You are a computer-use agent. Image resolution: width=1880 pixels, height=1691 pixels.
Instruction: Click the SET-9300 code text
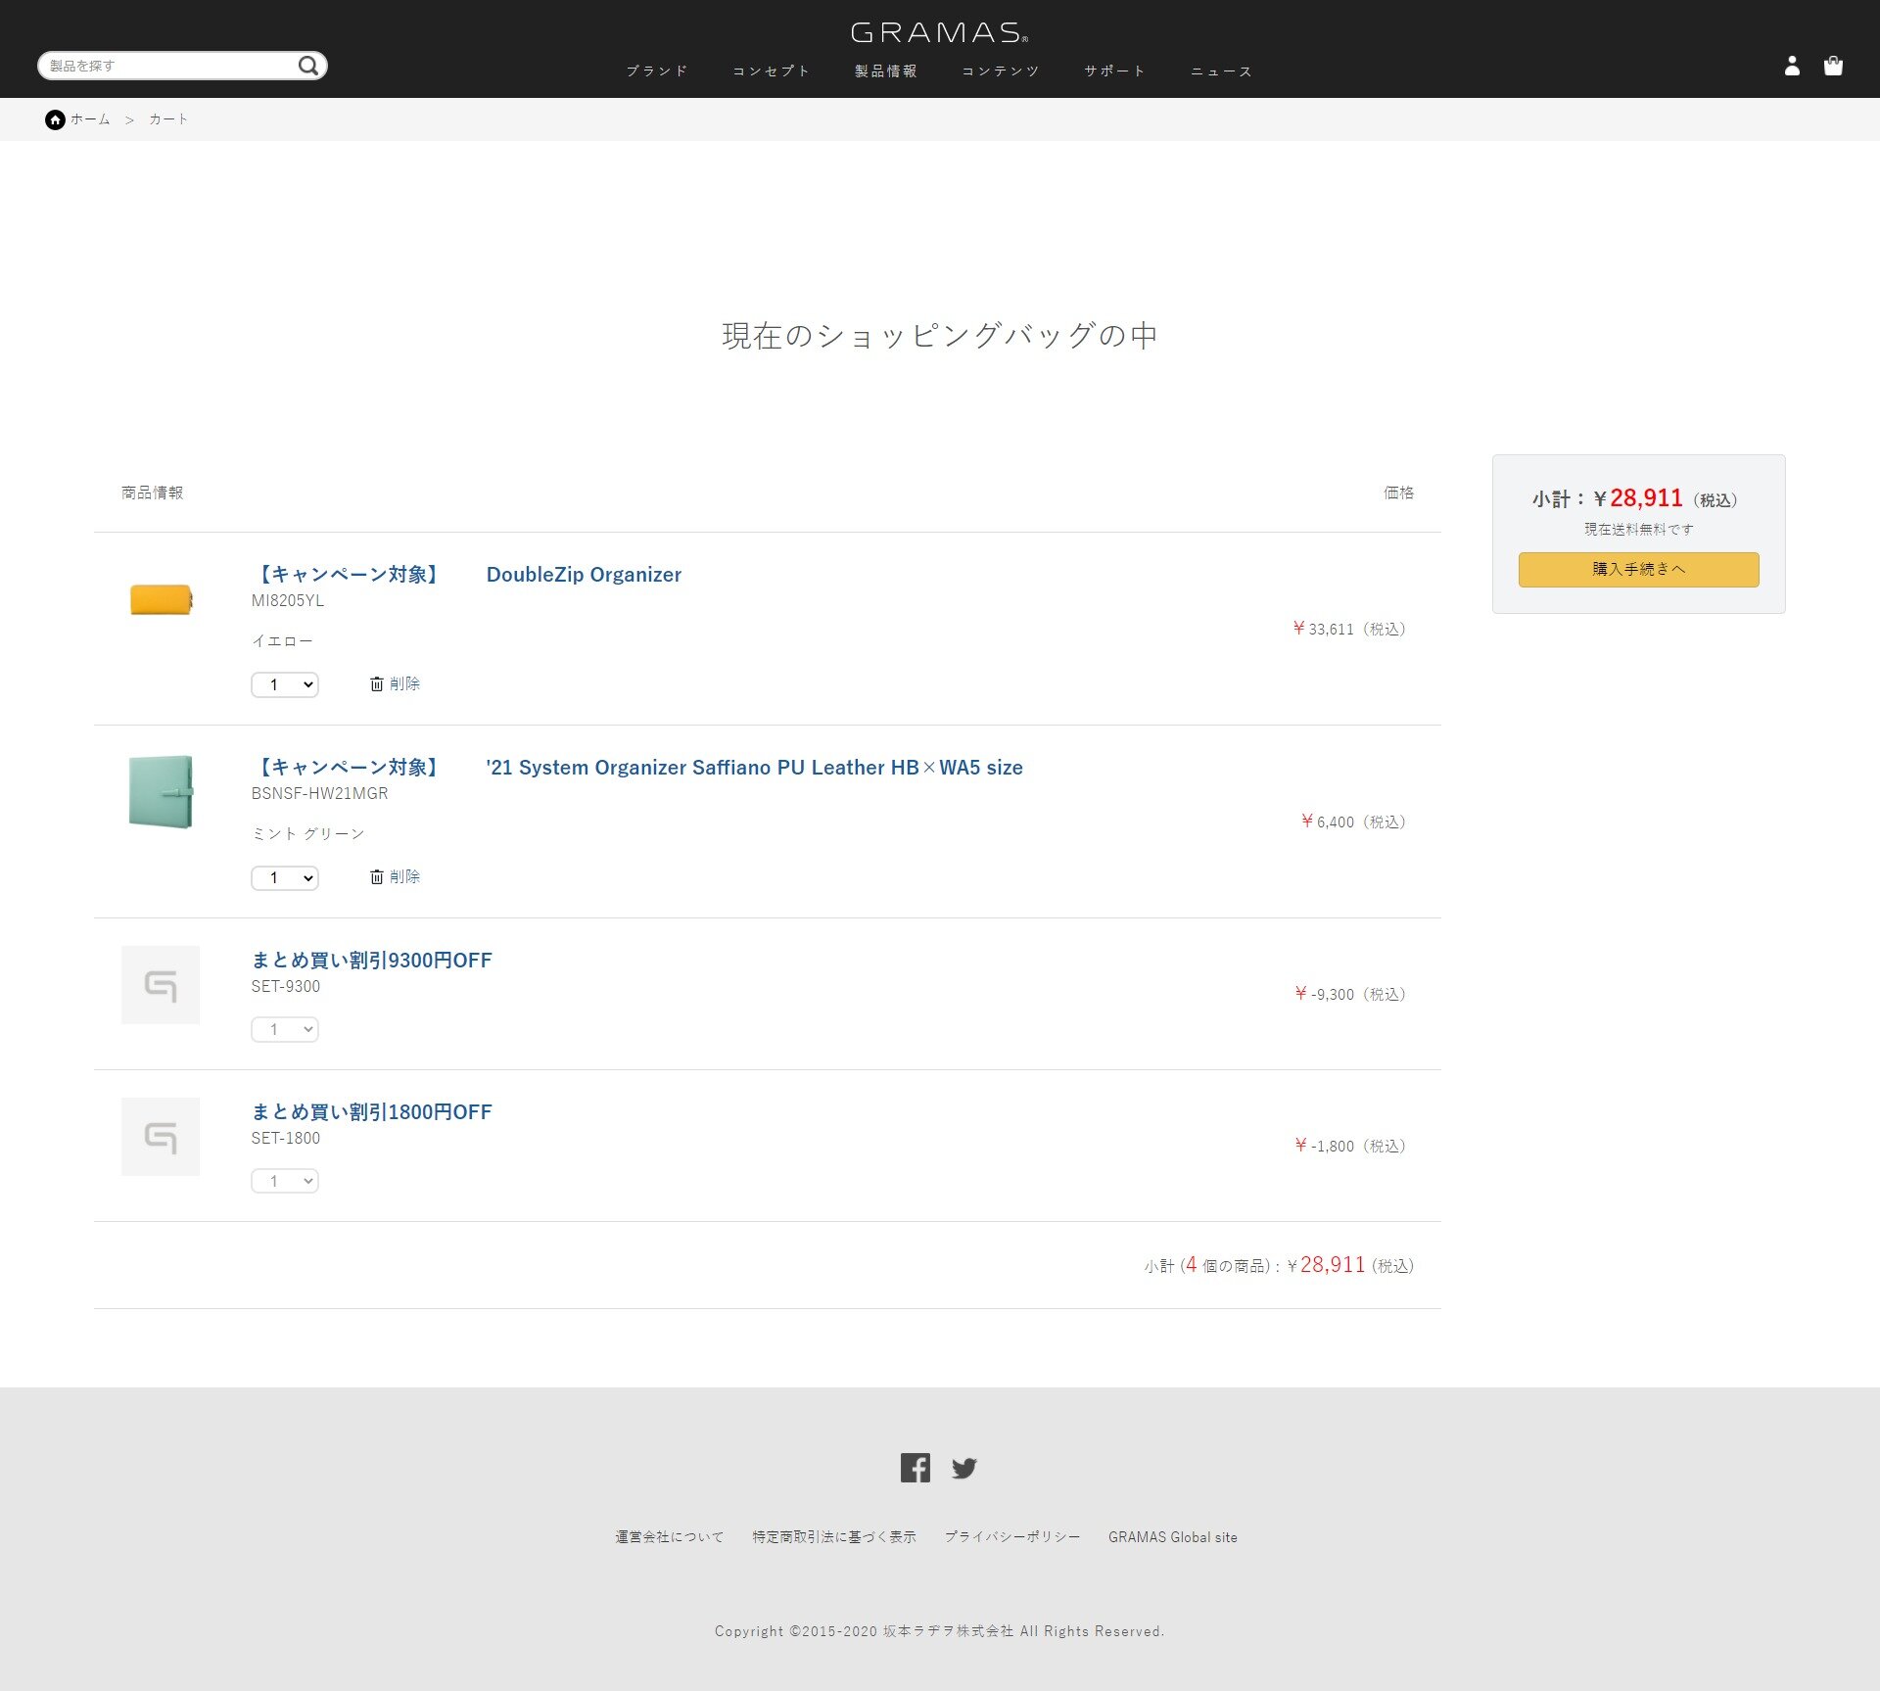(286, 987)
